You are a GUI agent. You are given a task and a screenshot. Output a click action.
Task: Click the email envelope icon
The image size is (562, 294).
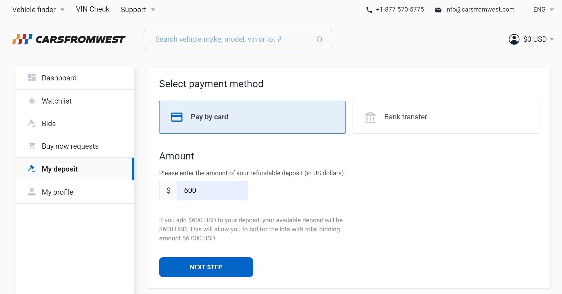tap(438, 10)
